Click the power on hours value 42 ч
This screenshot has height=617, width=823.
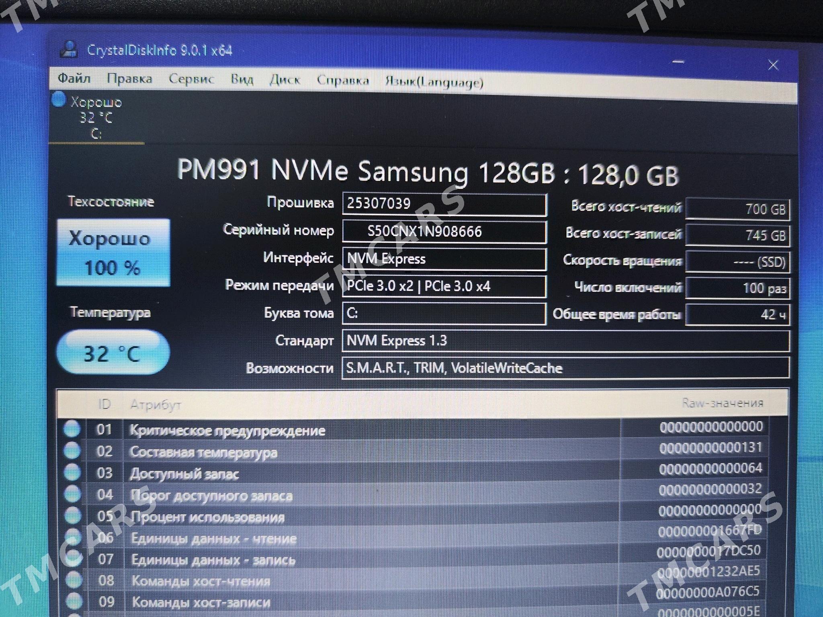tap(738, 314)
